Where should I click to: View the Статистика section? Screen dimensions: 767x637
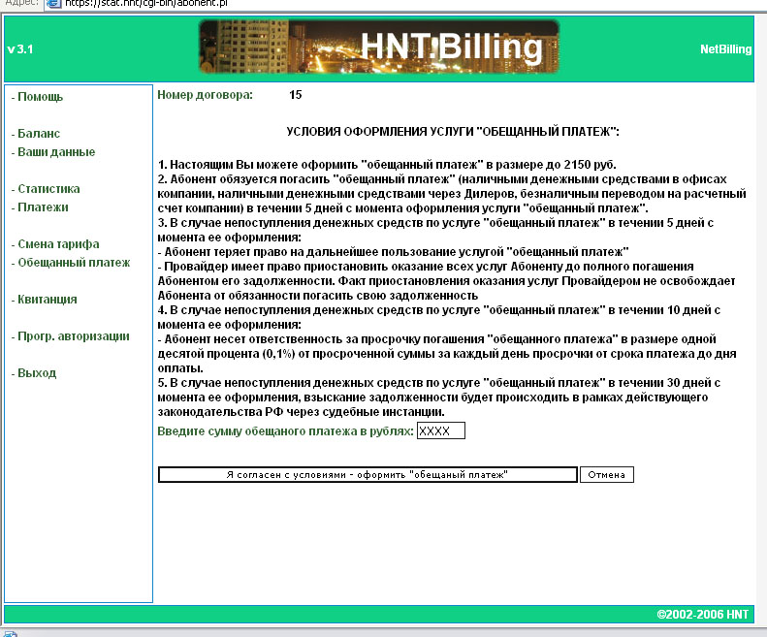pyautogui.click(x=48, y=189)
